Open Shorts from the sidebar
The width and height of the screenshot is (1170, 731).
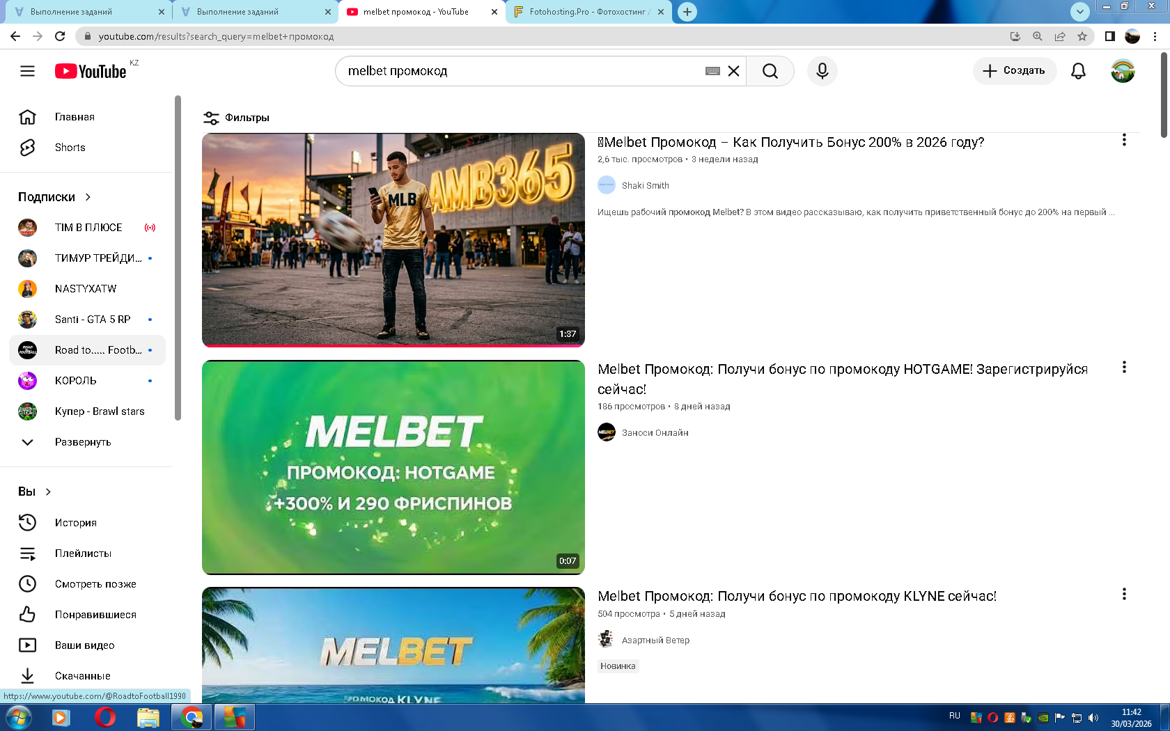(70, 148)
